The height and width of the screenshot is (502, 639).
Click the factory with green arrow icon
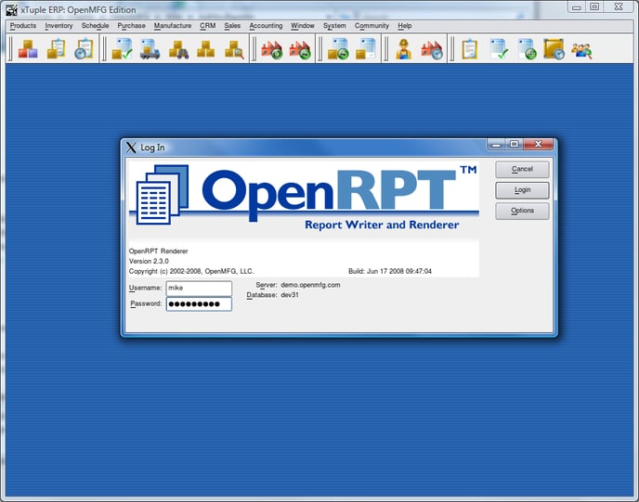click(300, 49)
